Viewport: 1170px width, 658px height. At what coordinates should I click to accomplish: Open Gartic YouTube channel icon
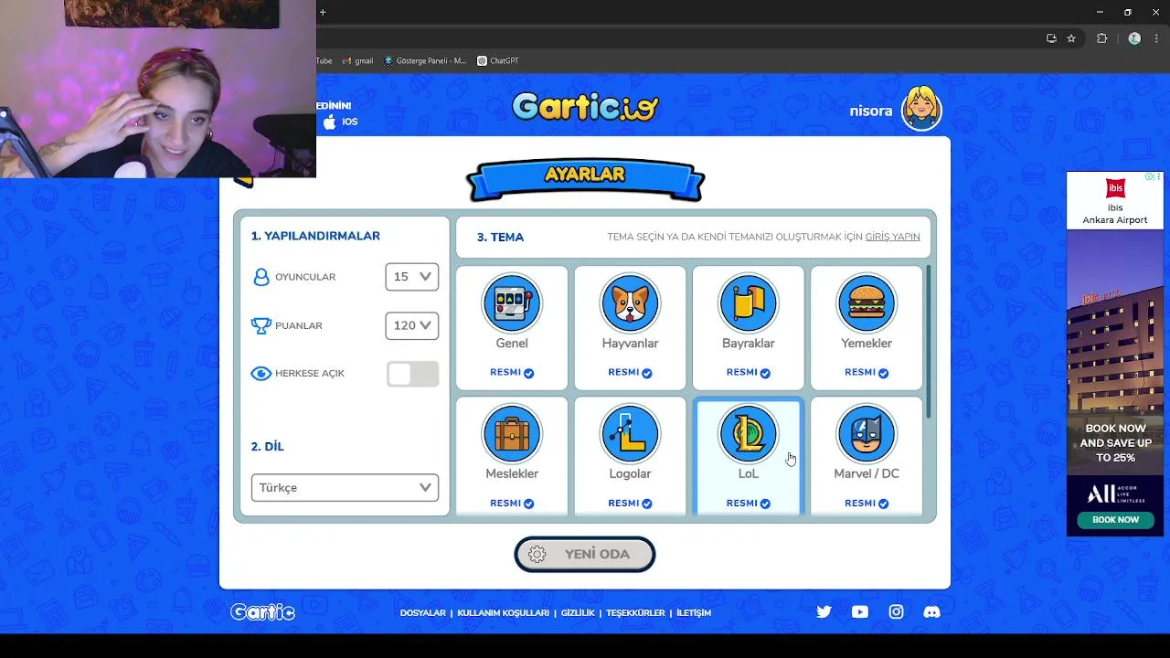click(860, 612)
